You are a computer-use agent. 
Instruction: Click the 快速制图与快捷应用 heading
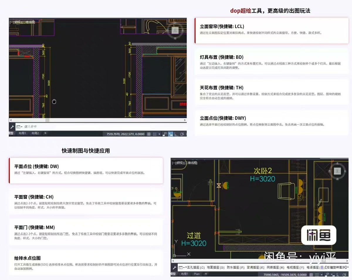pos(86,151)
